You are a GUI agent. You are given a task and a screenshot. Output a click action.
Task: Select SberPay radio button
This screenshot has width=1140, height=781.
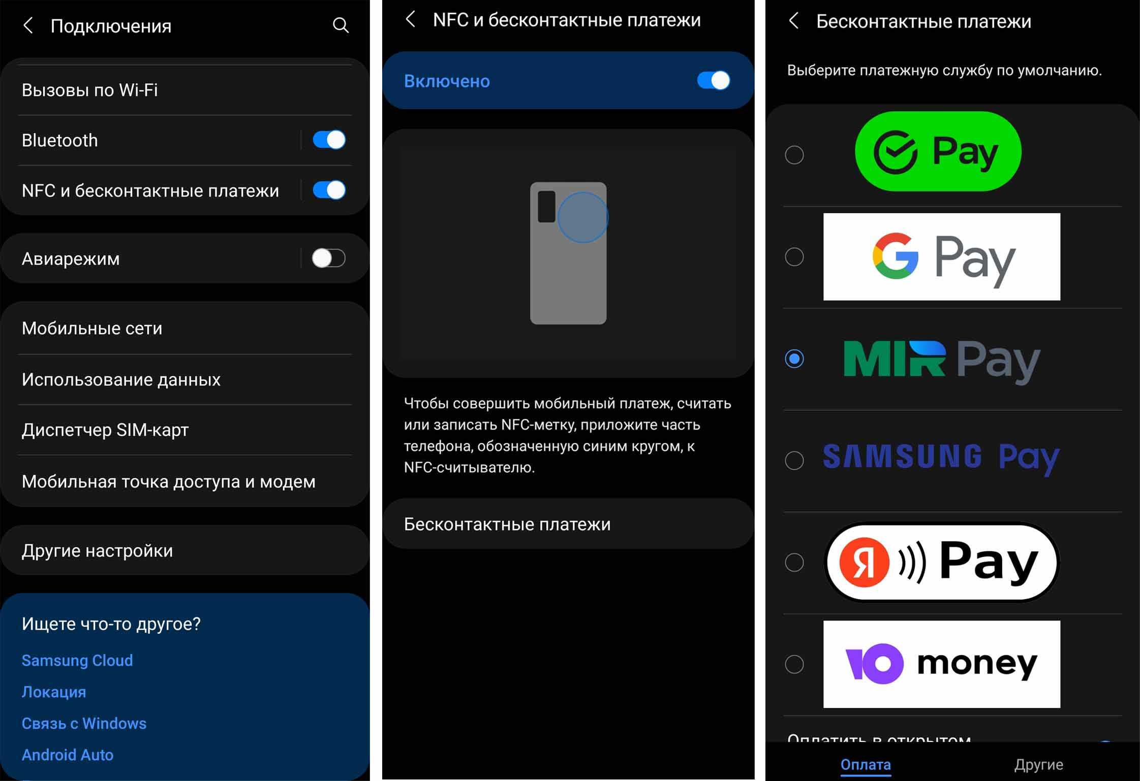tap(794, 155)
